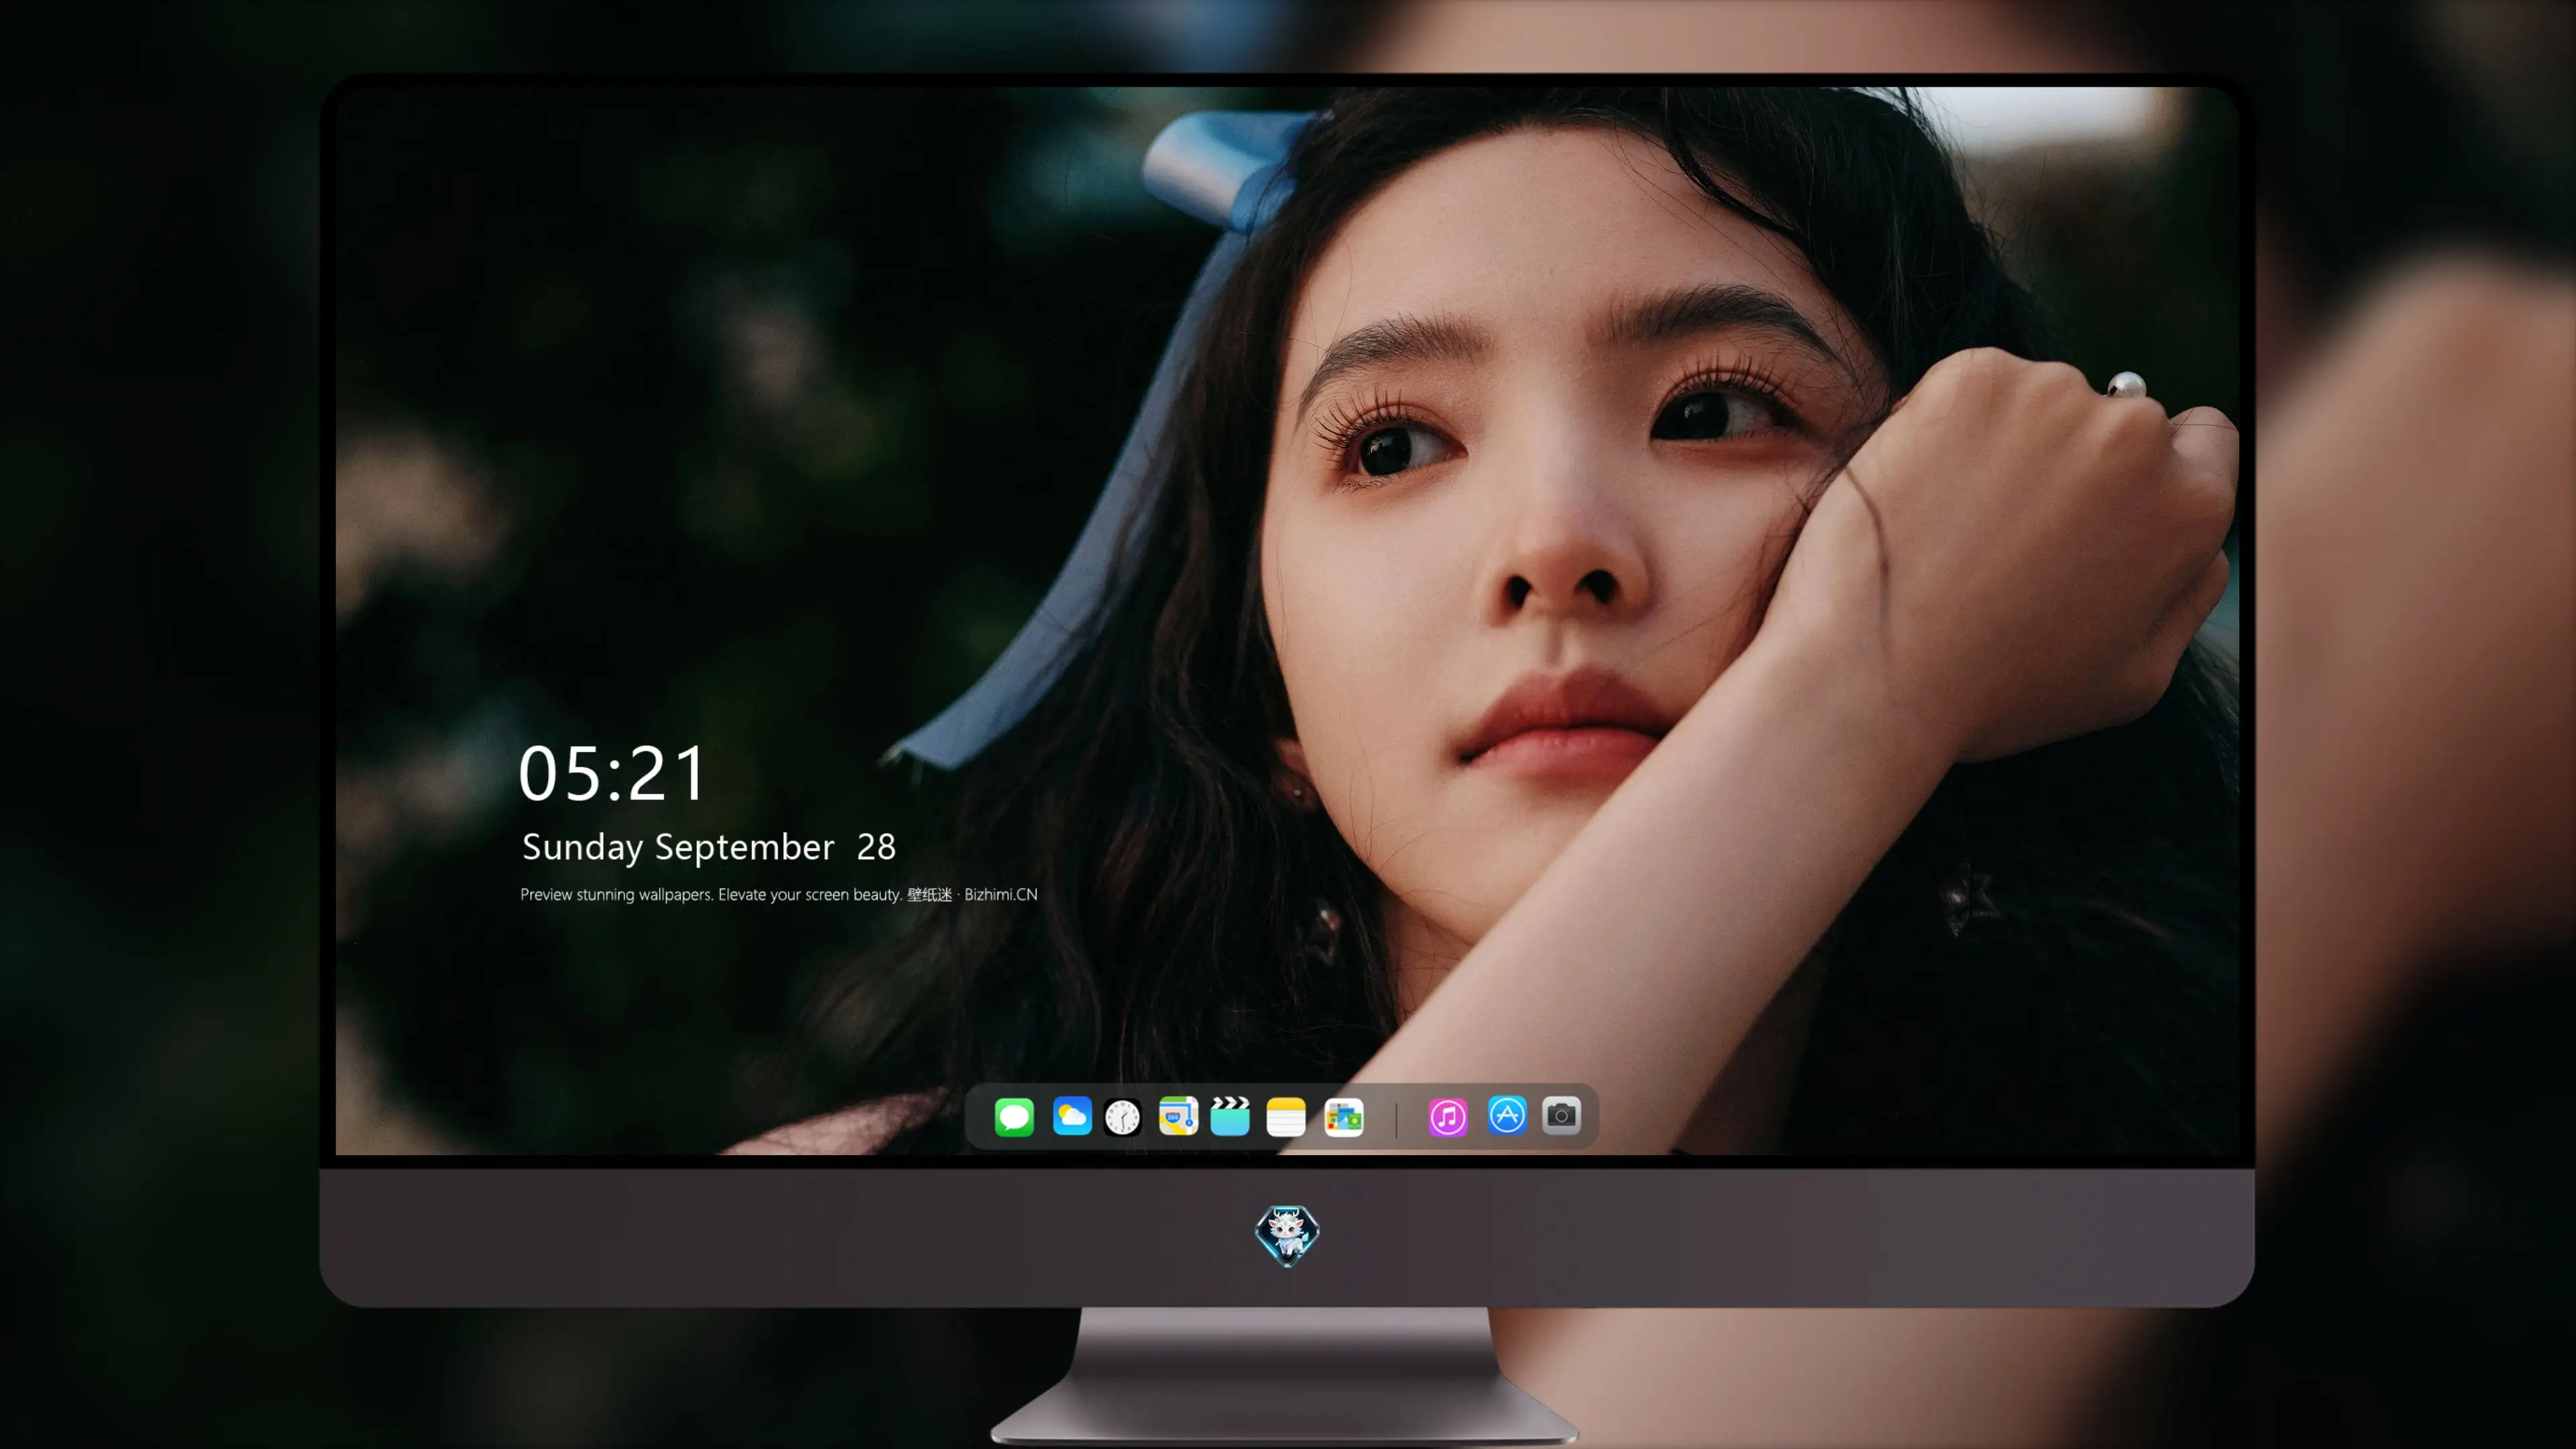This screenshot has height=1449, width=2576.
Task: Open the Weather app icon
Action: 1072,1116
